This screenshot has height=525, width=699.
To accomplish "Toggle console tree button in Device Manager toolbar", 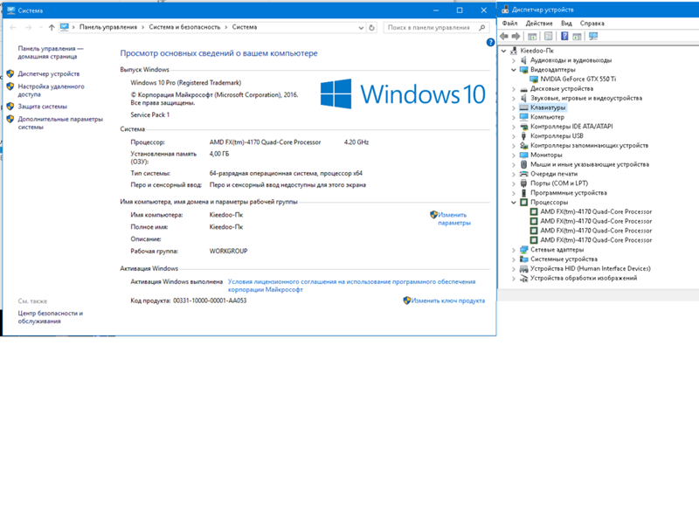I will pyautogui.click(x=532, y=36).
